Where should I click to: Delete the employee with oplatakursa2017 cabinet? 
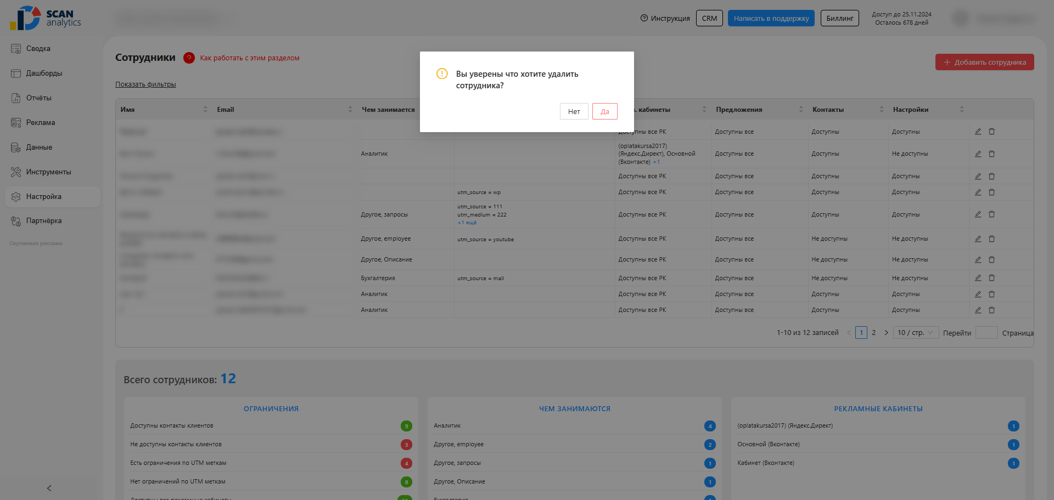click(x=991, y=154)
